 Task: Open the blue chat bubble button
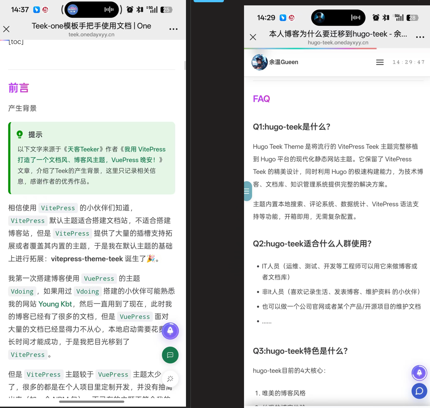coord(419,391)
